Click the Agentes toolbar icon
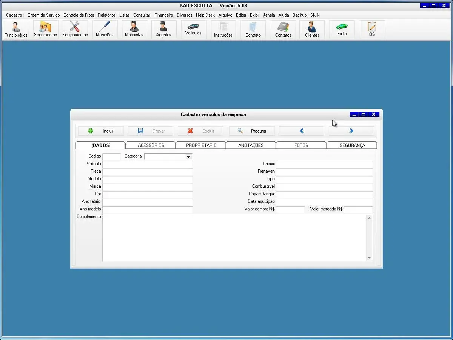Screen dimensions: 453x340 tap(163, 29)
